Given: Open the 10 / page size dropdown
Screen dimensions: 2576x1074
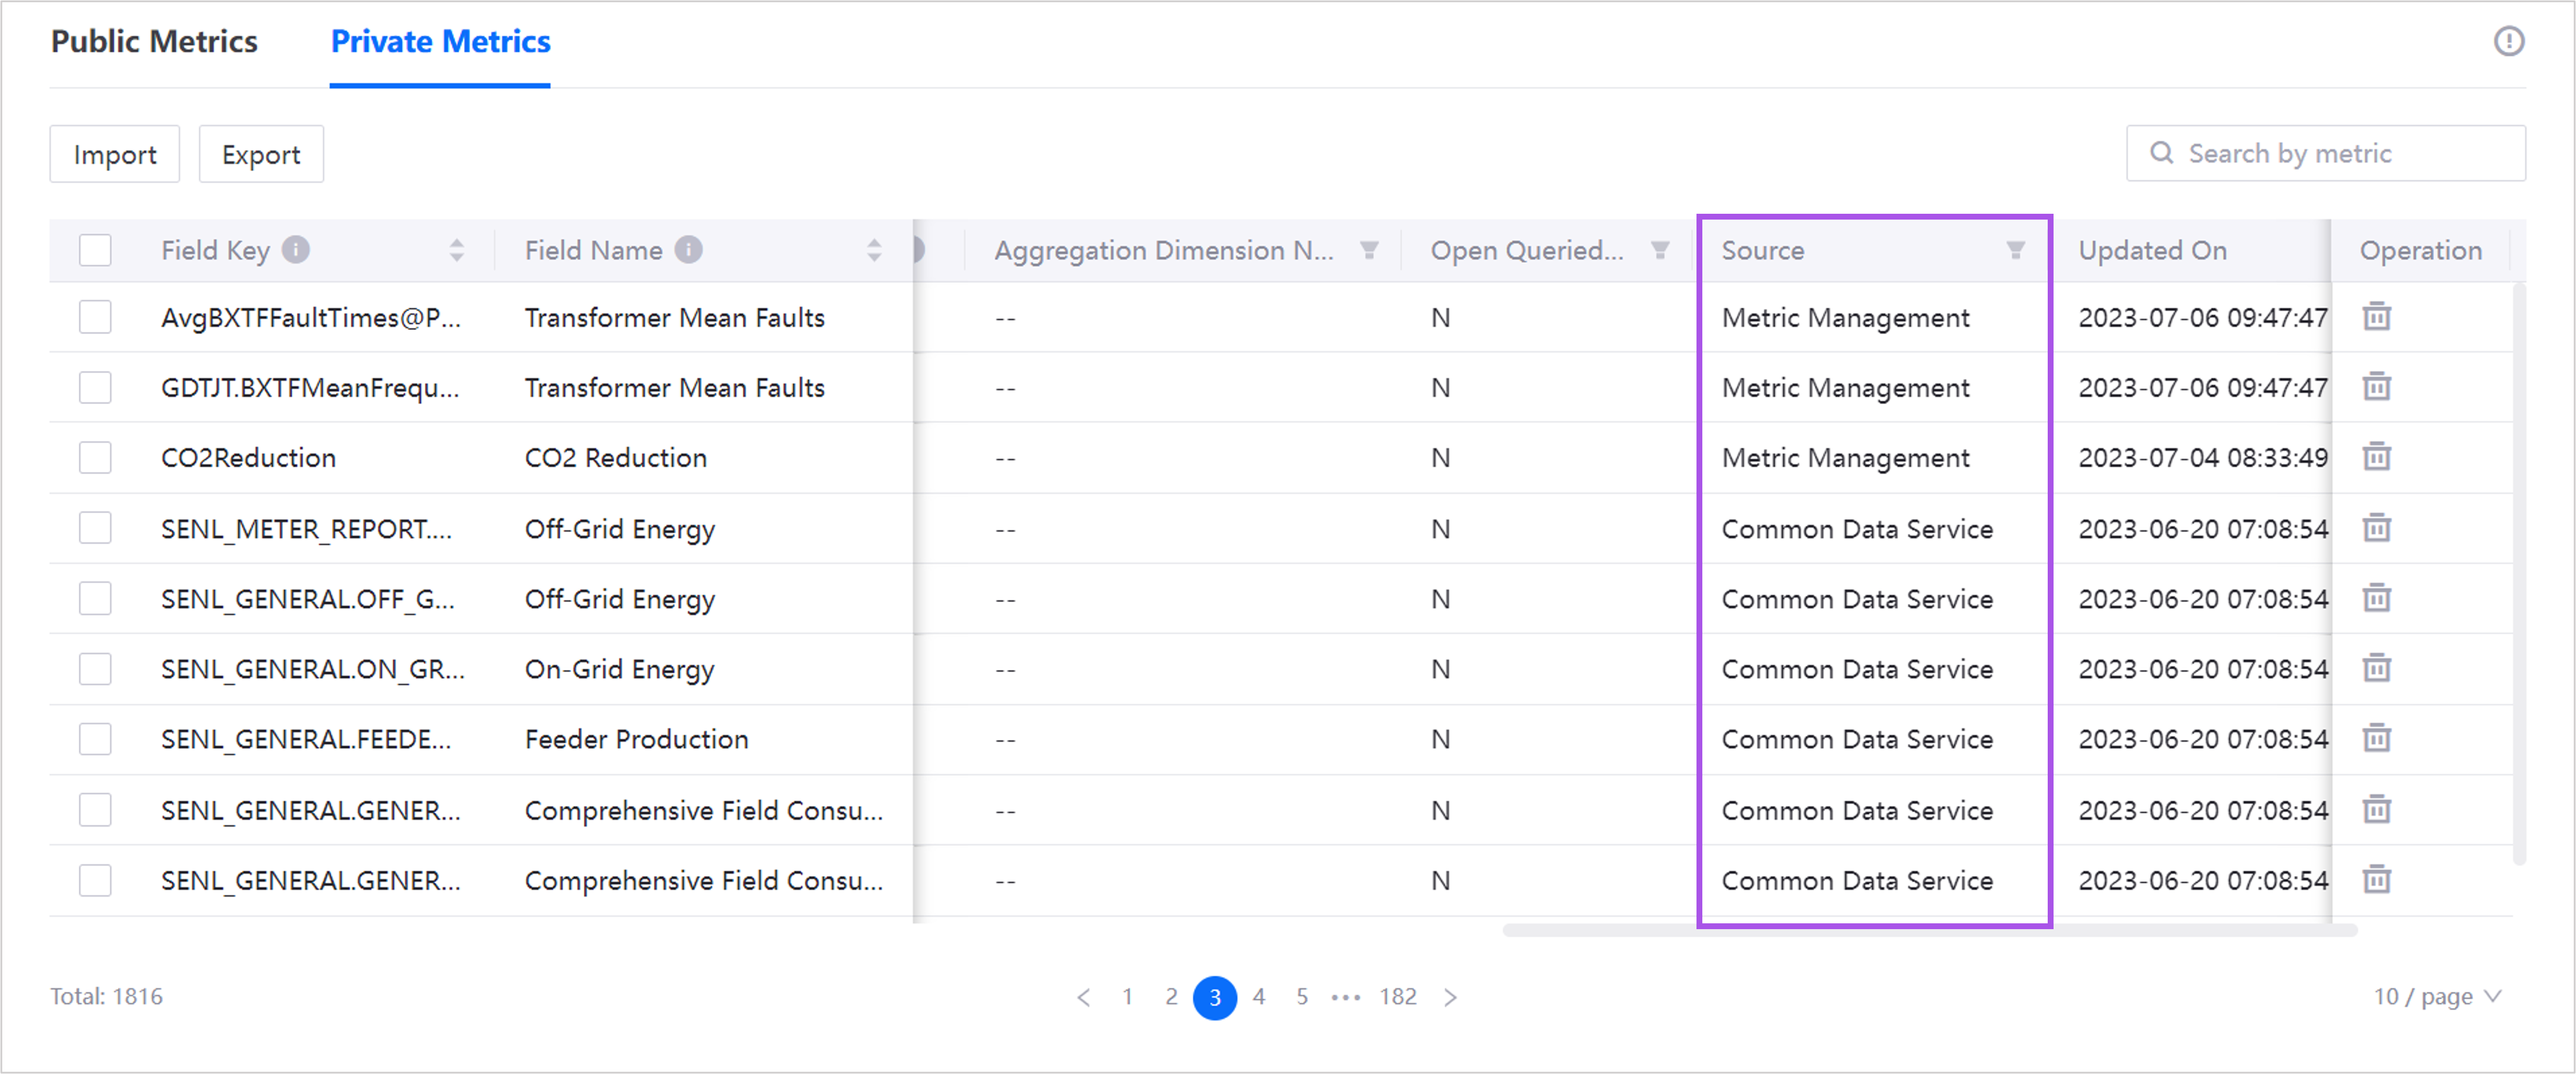Looking at the screenshot, I should click(x=2437, y=996).
